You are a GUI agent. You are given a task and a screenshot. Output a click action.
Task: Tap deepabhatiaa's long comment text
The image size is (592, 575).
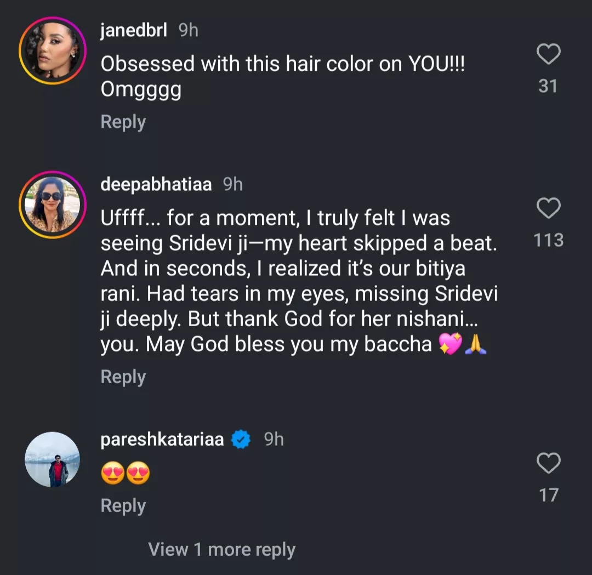point(299,281)
